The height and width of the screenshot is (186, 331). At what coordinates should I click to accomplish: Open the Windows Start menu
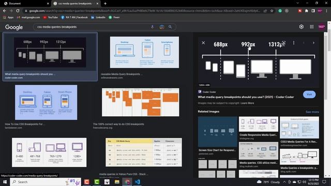[x=5, y=182]
